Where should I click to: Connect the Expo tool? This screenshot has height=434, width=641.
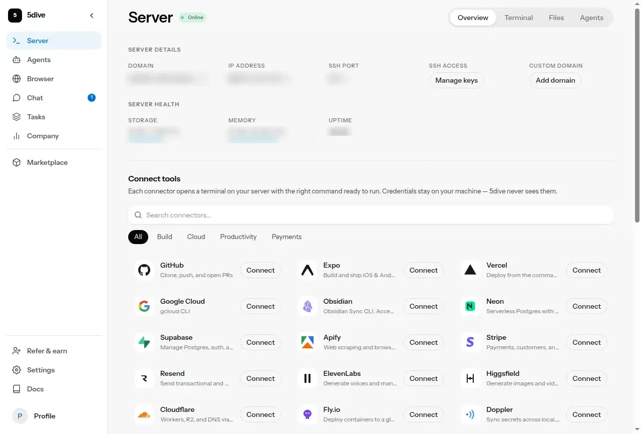click(424, 270)
